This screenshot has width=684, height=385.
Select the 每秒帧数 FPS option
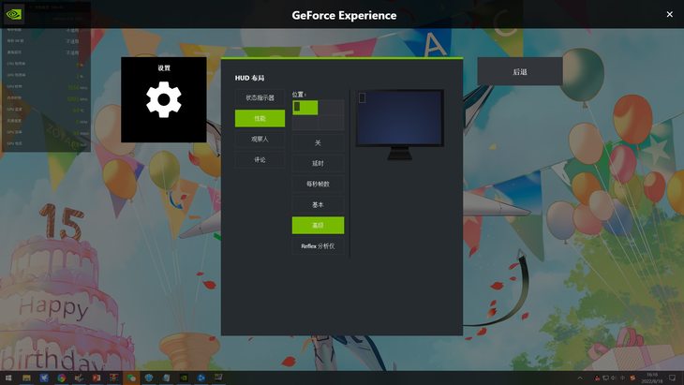tap(318, 184)
